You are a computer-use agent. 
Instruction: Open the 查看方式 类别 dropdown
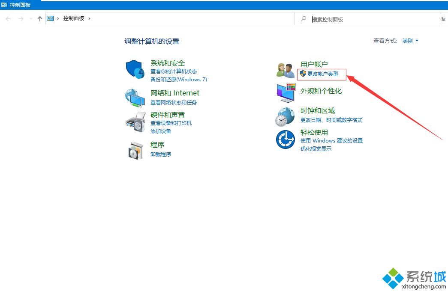409,41
